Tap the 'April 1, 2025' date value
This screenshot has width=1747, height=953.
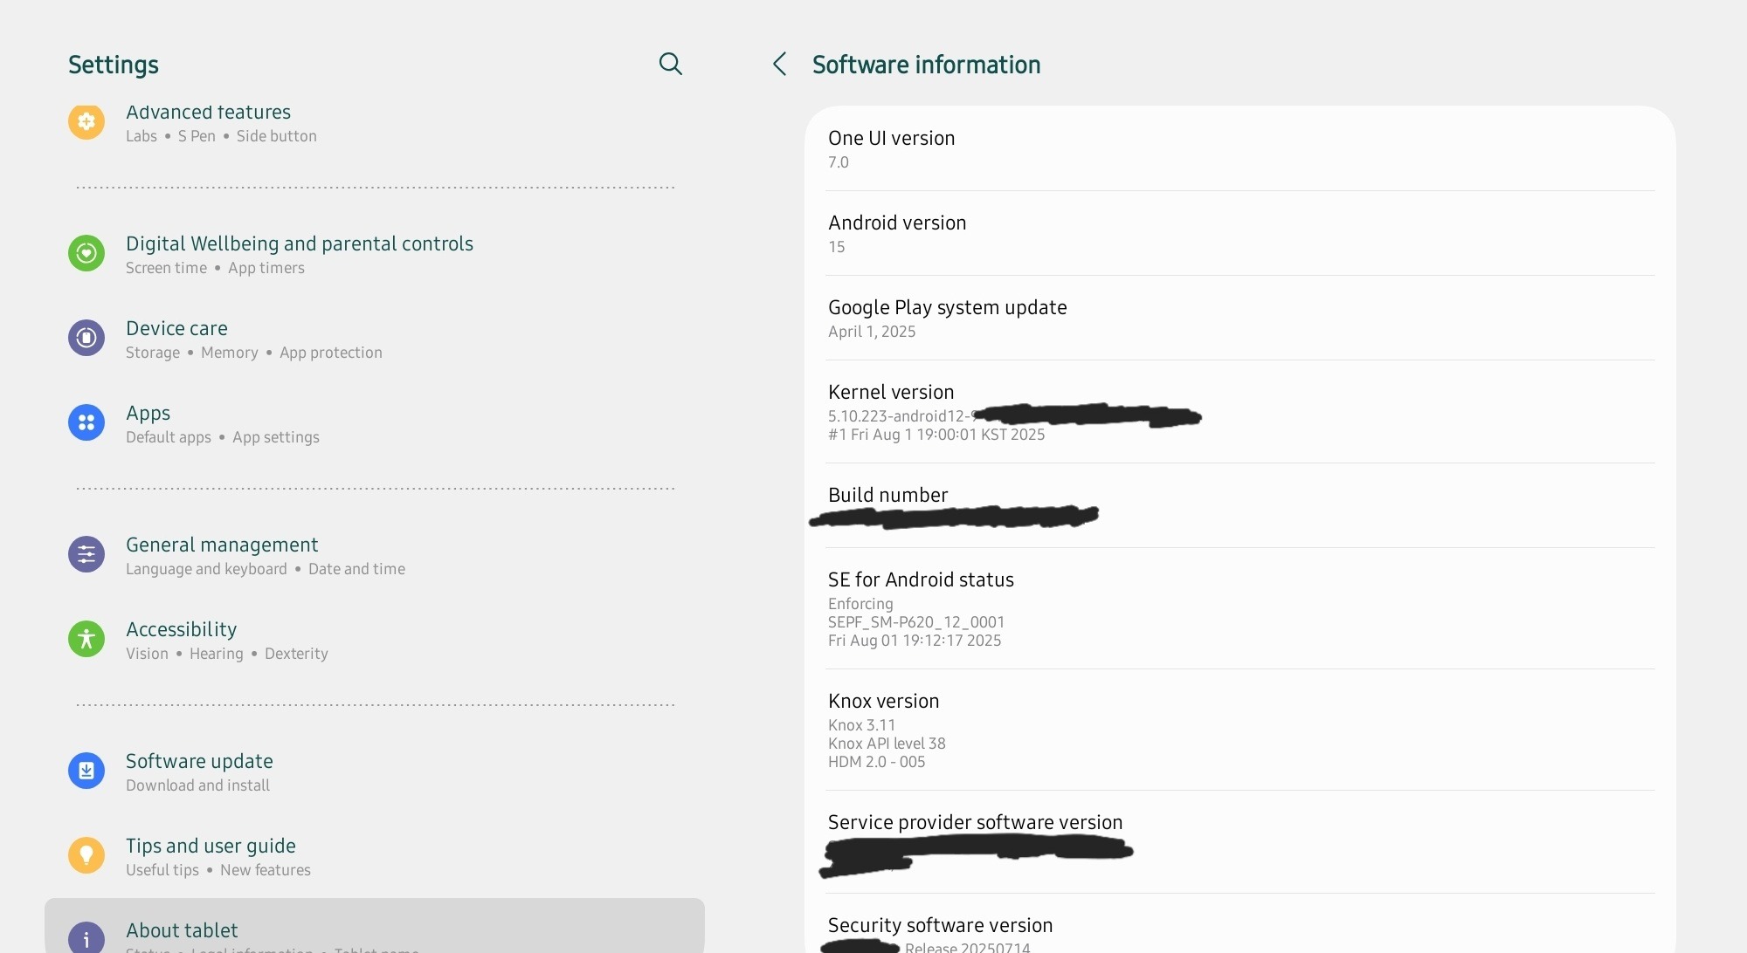872,332
